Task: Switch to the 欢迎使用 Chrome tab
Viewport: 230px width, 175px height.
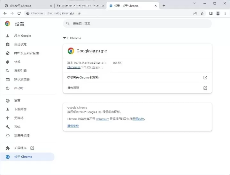Action: 29,6
